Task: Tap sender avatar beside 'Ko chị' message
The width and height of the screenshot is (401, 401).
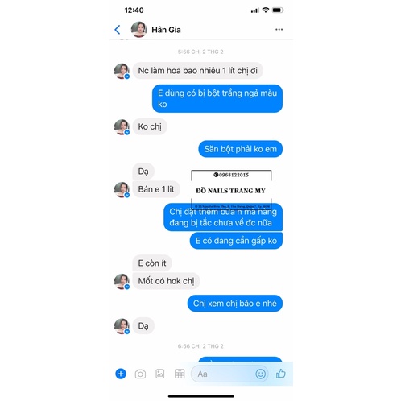Action: pos(122,126)
